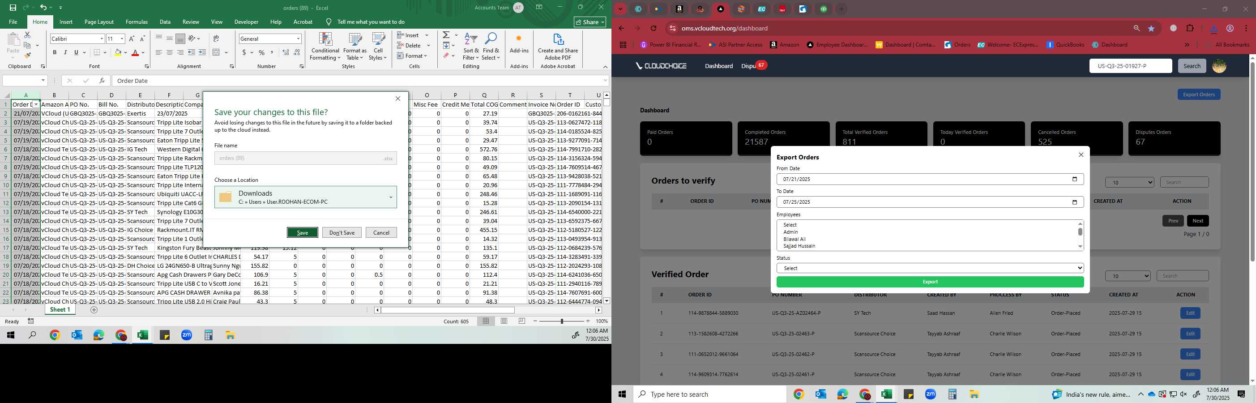1256x403 pixels.
Task: Click the Center align icon
Action: click(x=170, y=52)
